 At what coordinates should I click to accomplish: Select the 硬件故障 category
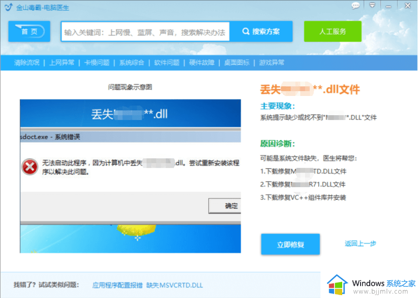[x=202, y=63]
